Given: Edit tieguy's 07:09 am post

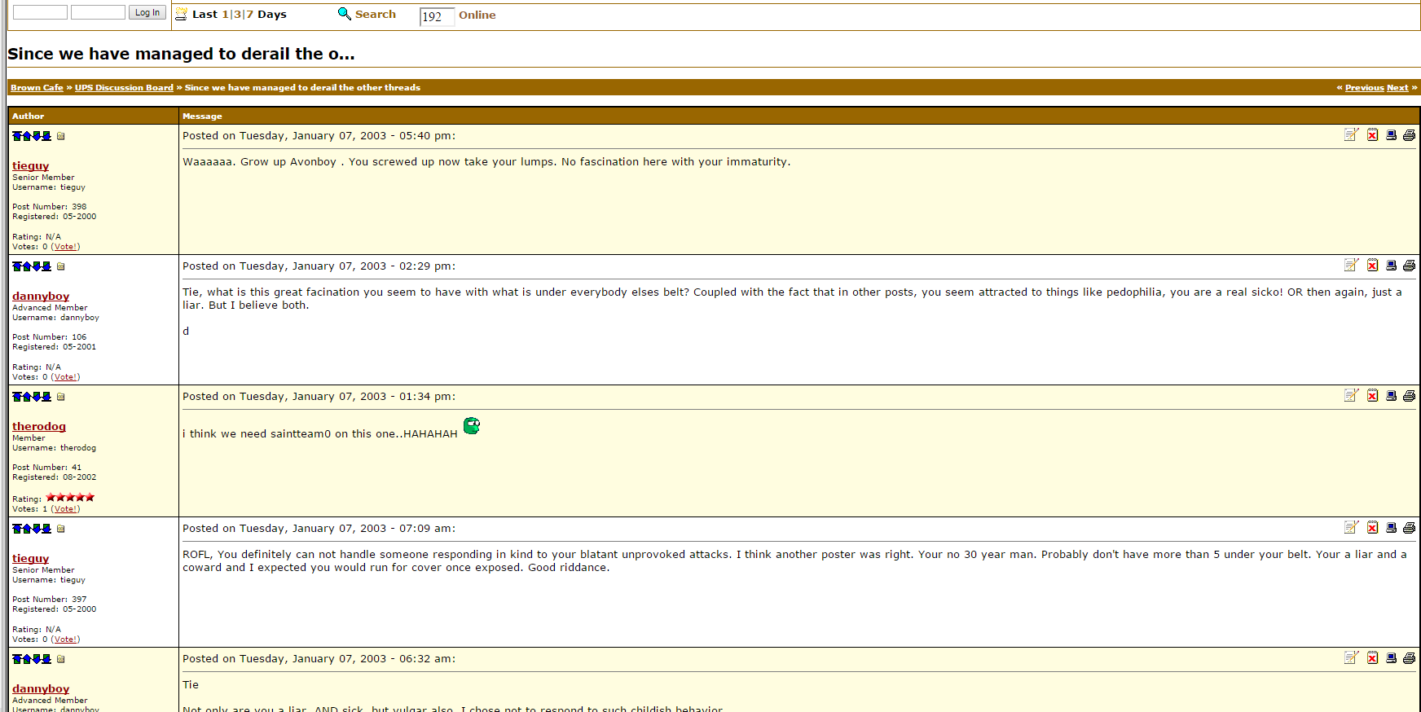Looking at the screenshot, I should pos(1352,528).
